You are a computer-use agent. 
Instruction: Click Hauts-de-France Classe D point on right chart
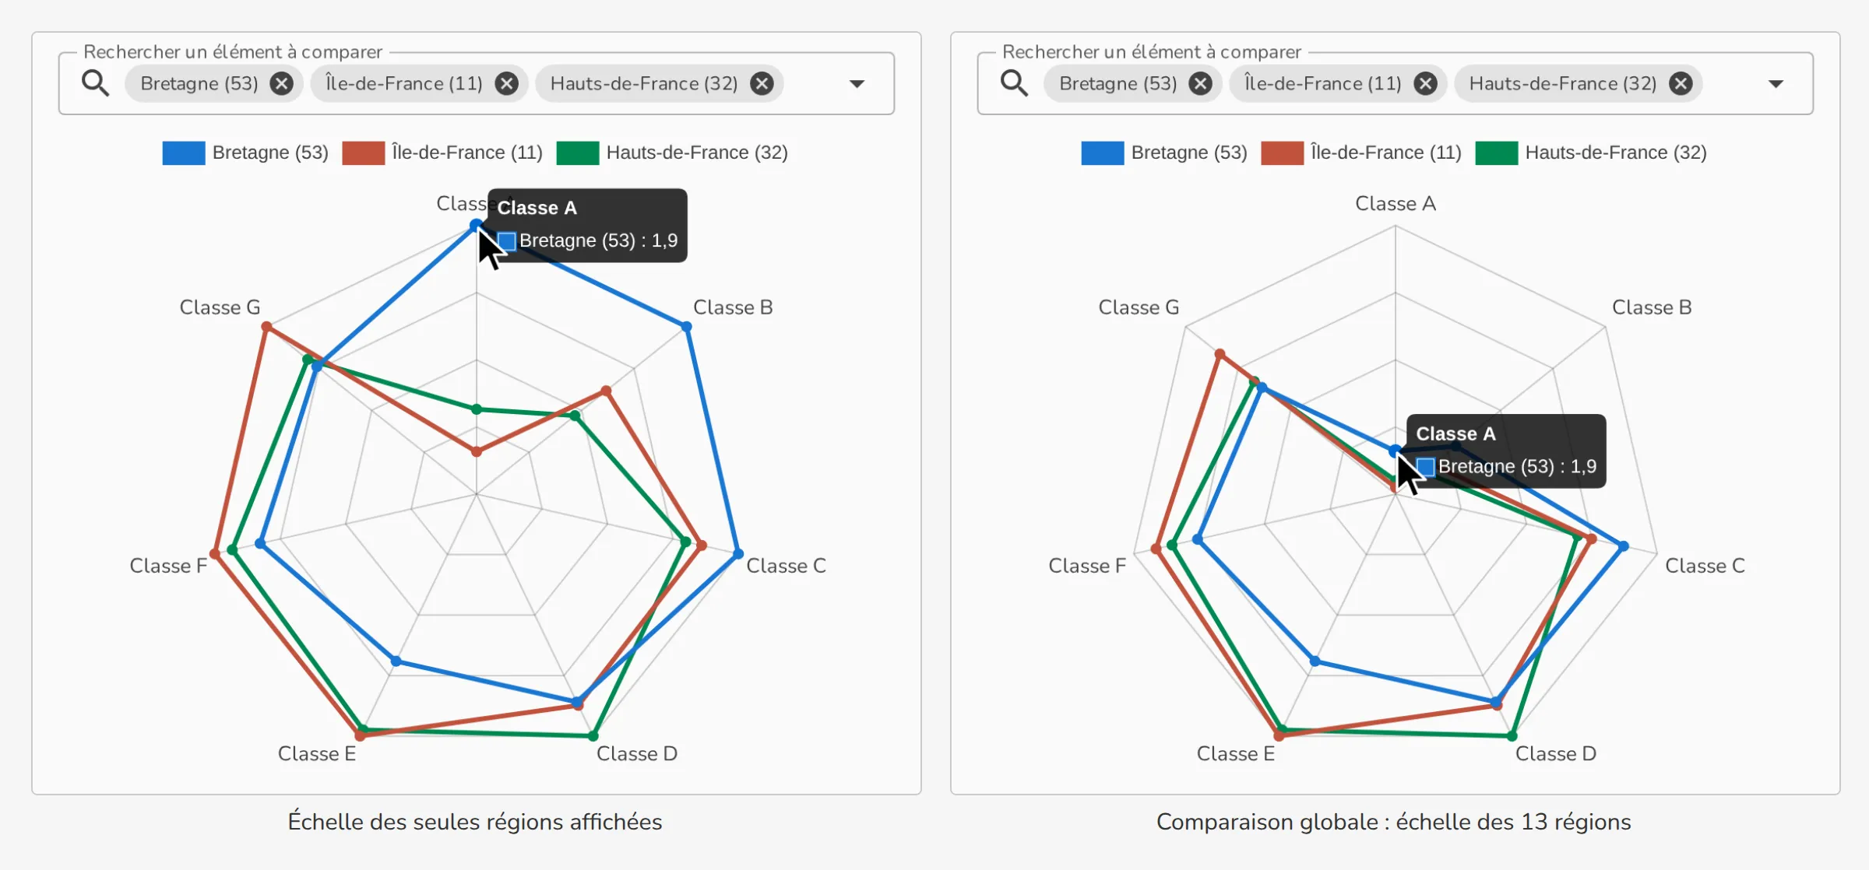click(x=1512, y=735)
